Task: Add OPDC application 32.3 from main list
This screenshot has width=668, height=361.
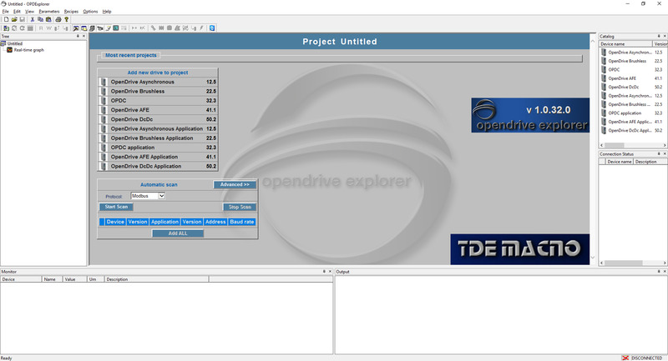Action: (158, 148)
